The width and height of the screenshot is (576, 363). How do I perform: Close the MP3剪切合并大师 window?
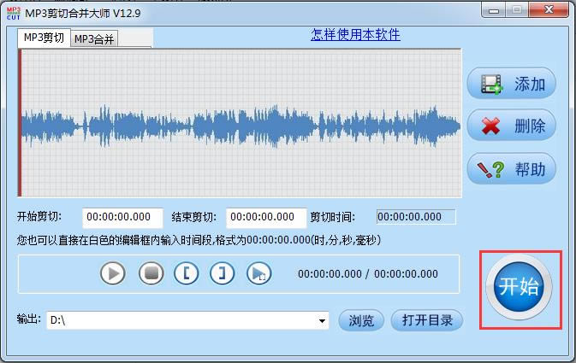click(x=549, y=10)
